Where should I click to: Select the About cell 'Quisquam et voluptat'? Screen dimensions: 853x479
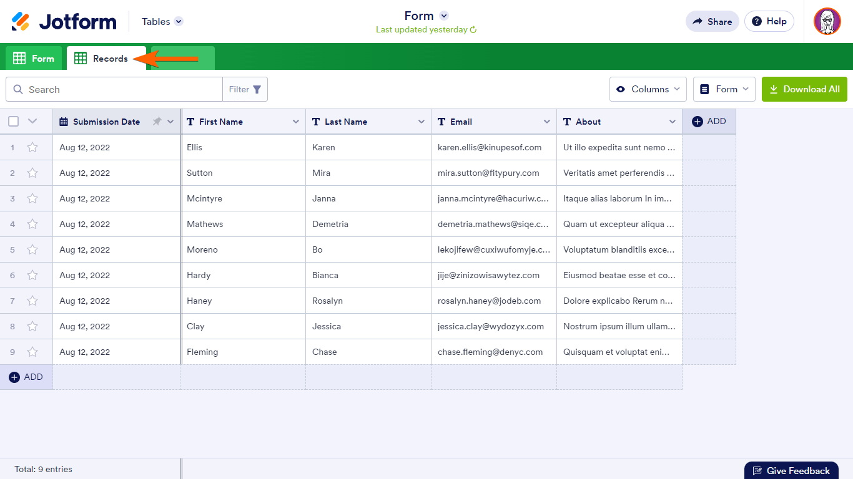tap(619, 352)
